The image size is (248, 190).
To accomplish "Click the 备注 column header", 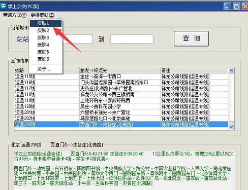I will (x=195, y=70).
